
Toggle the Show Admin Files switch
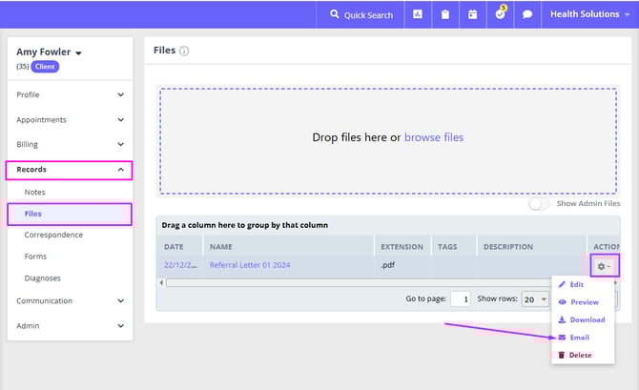coord(540,203)
